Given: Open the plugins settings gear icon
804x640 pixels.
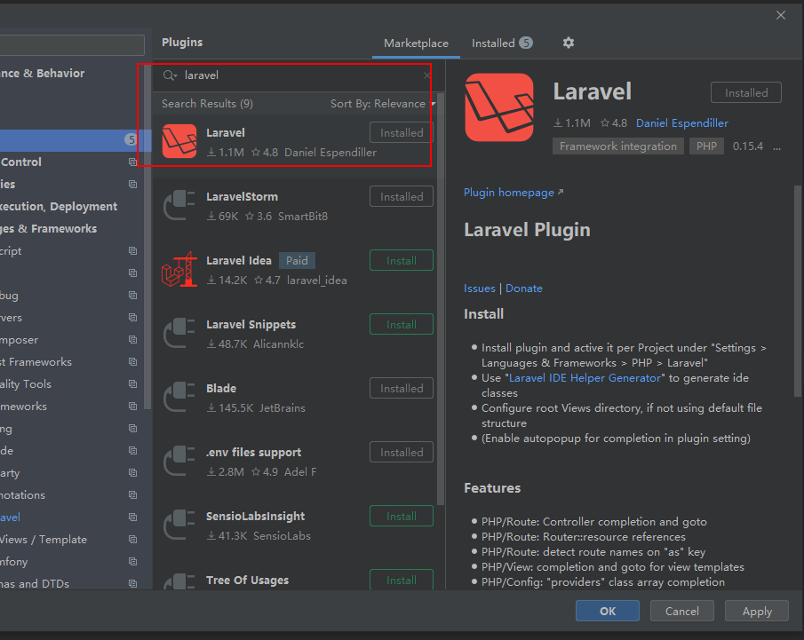Looking at the screenshot, I should click(x=569, y=43).
